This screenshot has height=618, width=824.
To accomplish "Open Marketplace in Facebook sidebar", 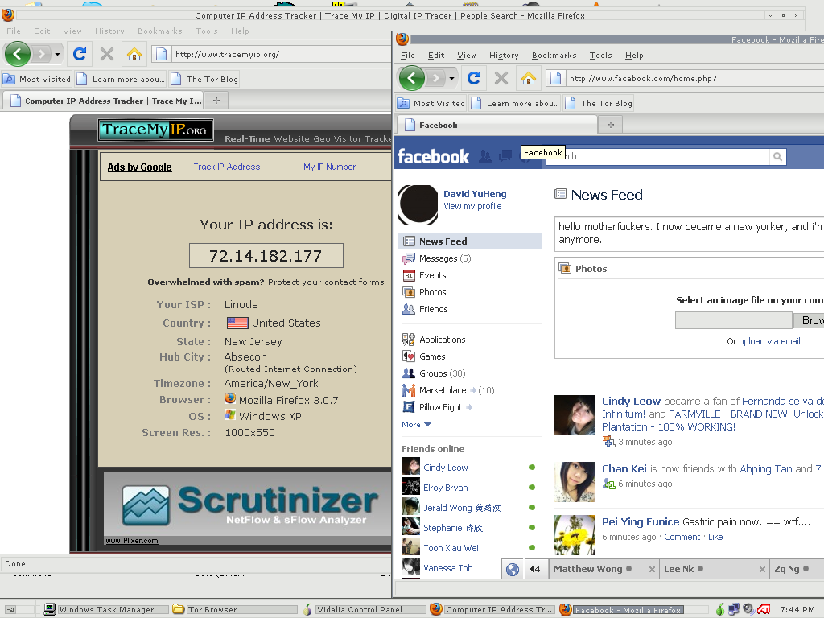I will [443, 390].
